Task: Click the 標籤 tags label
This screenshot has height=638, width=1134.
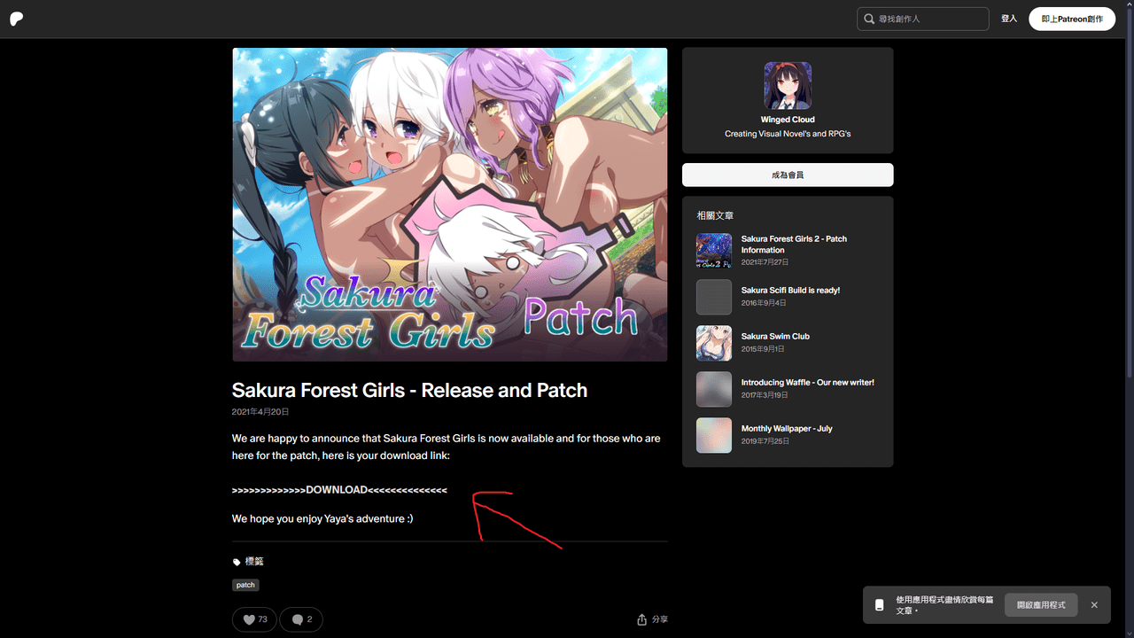Action: click(254, 562)
